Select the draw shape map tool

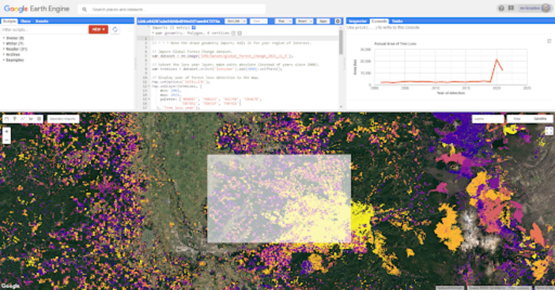[x=31, y=119]
